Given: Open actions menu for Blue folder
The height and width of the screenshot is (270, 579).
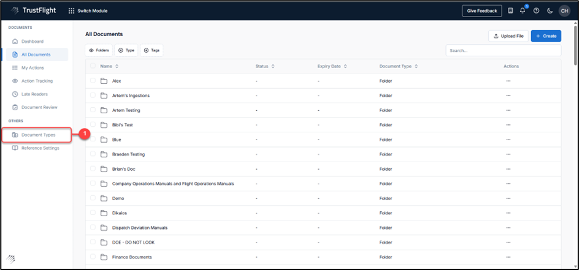Looking at the screenshot, I should [508, 140].
